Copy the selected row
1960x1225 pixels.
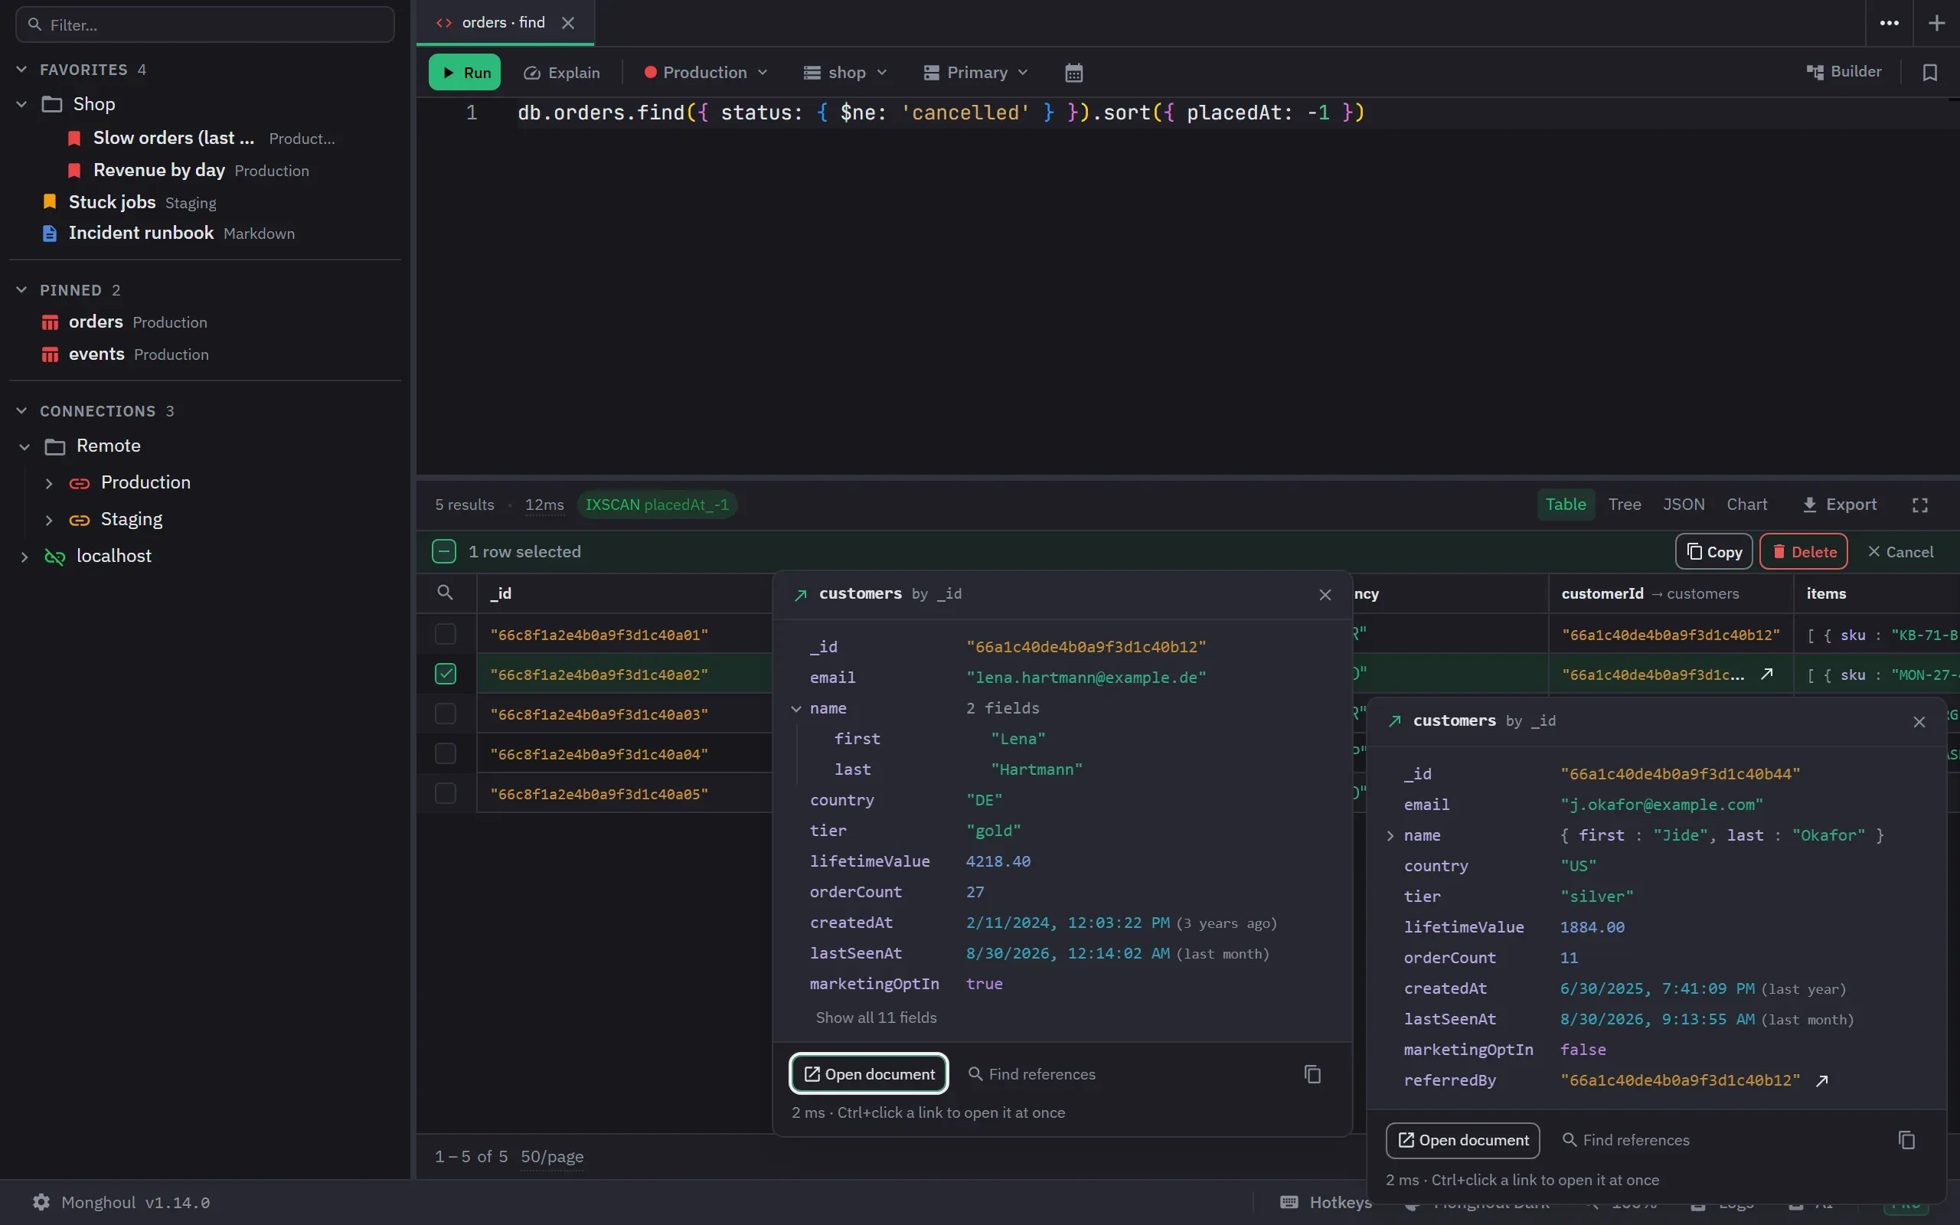[x=1713, y=552]
